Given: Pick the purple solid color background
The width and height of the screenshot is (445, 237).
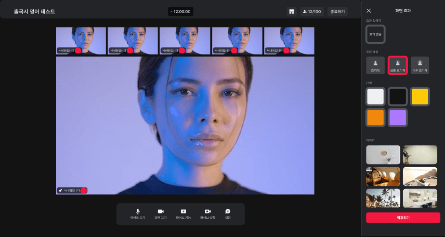Looking at the screenshot, I should pos(398,118).
